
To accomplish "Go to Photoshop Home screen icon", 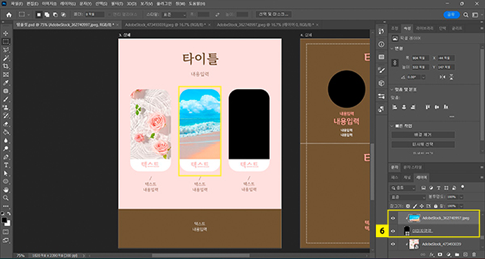I will [9, 14].
